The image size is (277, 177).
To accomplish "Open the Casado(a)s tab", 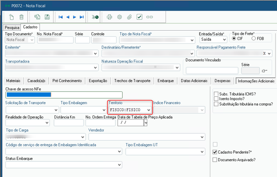I will click(x=36, y=81).
